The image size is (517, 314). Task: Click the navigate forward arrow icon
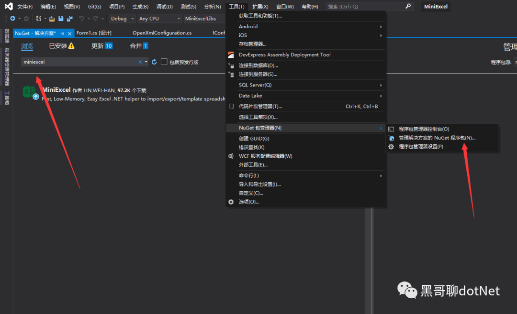(26, 19)
